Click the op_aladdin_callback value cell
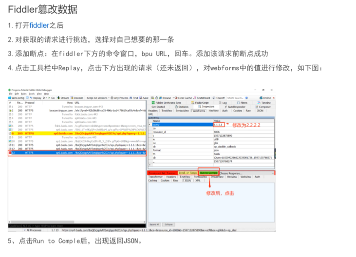This screenshot has width=356, height=257. [244, 147]
